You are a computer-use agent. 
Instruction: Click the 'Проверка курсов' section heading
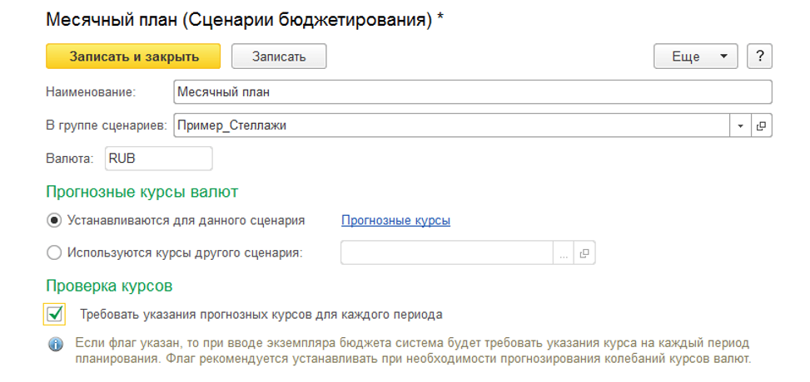[108, 286]
